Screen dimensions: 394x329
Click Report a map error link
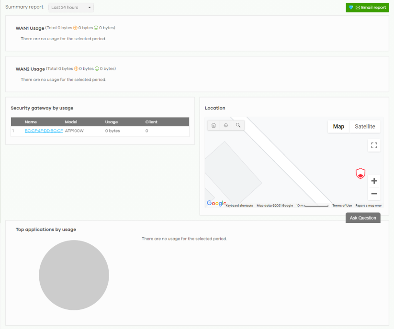pyautogui.click(x=368, y=206)
